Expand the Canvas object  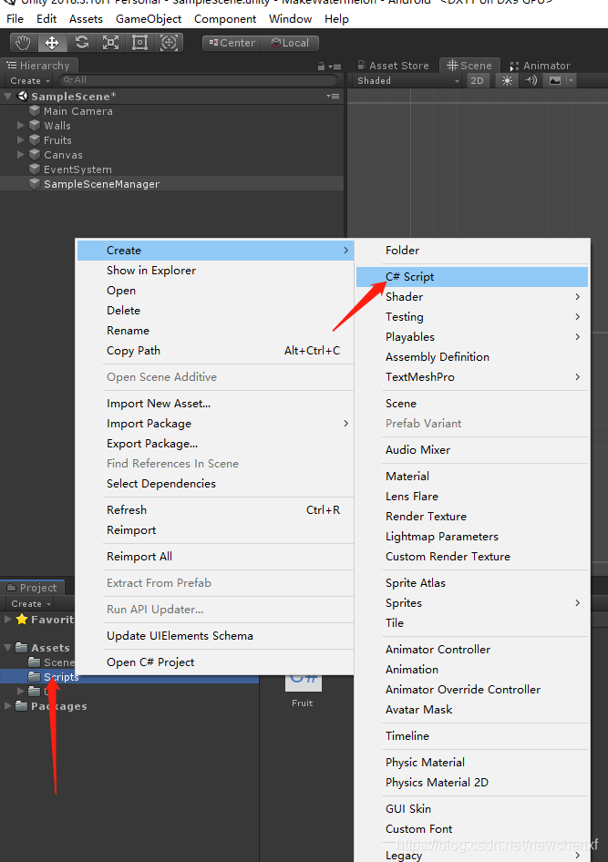tap(21, 155)
